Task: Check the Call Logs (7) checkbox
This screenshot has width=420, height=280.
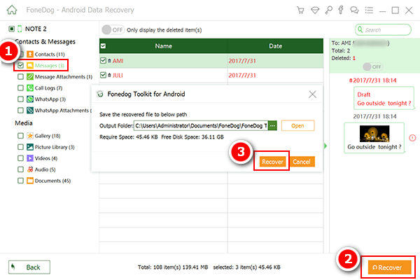Action: click(20, 88)
